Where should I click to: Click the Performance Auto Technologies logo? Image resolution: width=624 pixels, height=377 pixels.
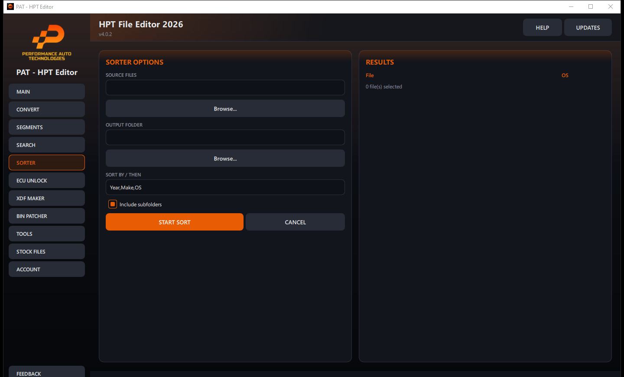tap(47, 42)
